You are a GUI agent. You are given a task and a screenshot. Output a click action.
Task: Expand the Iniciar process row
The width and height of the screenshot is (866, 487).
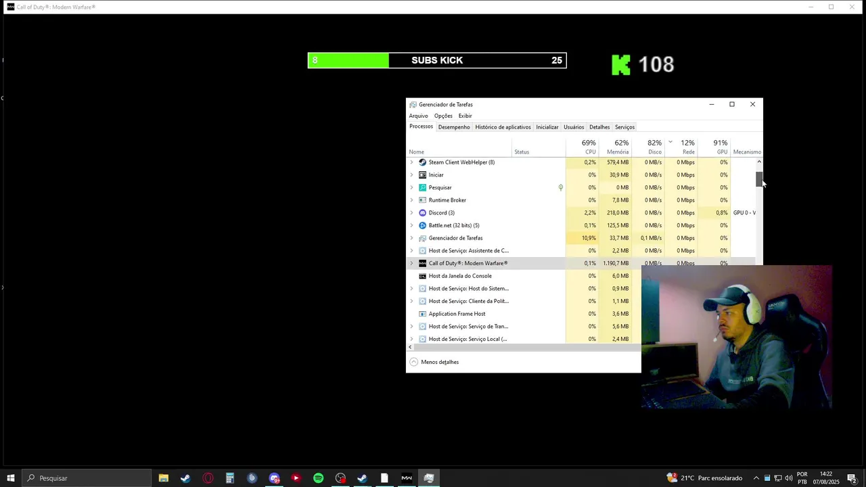(x=411, y=175)
